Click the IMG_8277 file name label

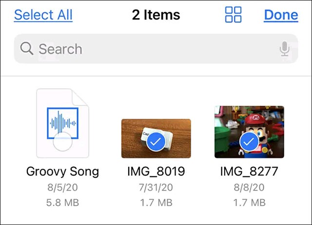pos(250,171)
